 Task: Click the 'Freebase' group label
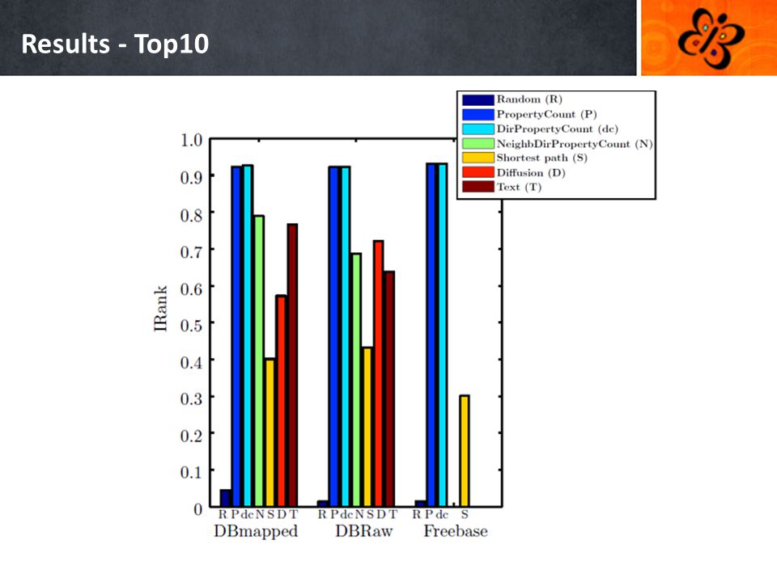(456, 531)
